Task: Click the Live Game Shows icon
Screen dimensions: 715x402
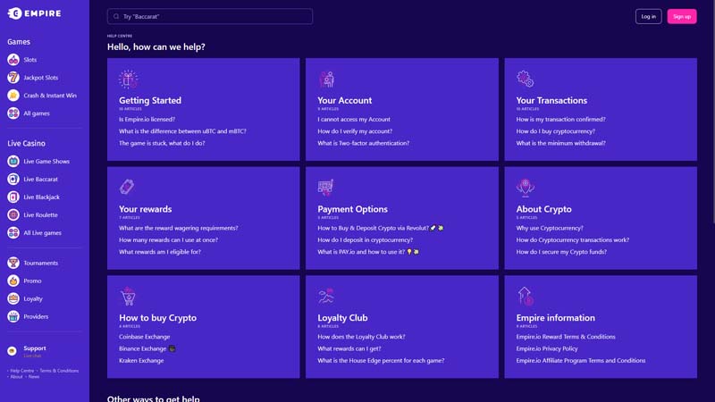Action: 13,162
